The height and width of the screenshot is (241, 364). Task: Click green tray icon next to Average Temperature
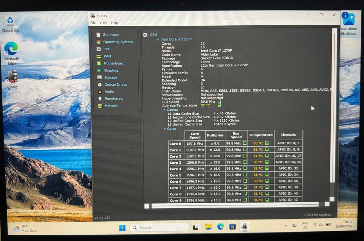coord(219,105)
